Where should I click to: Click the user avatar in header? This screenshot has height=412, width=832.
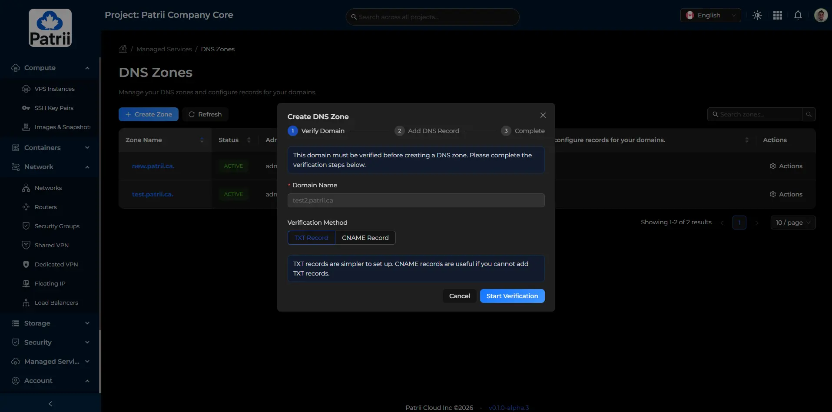pos(820,15)
